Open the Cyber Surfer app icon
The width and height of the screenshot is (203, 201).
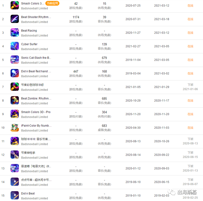[x=14, y=46]
